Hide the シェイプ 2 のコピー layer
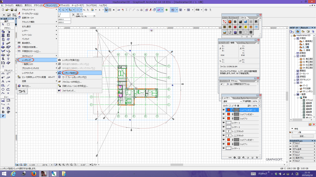This screenshot has height=177, width=316. [x=224, y=114]
